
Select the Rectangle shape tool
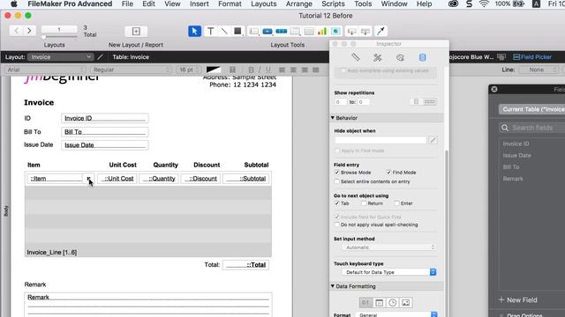237,32
